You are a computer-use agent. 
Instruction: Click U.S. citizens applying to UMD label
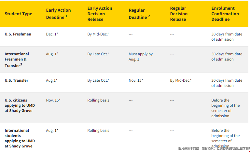tap(20, 105)
